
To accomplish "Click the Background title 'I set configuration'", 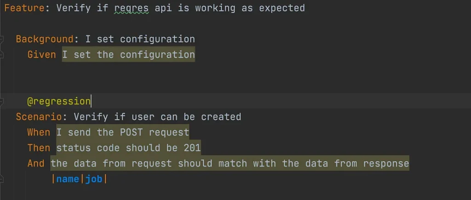I will click(x=140, y=39).
